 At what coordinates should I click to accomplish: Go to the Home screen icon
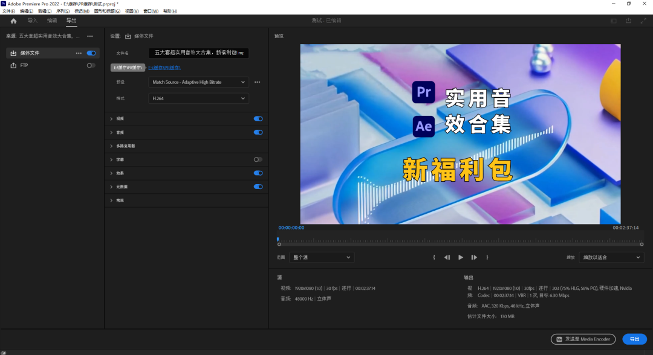[x=13, y=21]
